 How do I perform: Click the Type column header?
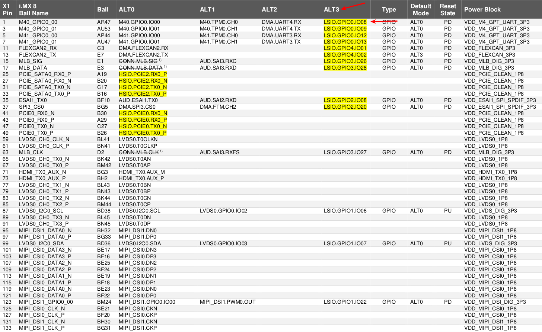click(389, 10)
